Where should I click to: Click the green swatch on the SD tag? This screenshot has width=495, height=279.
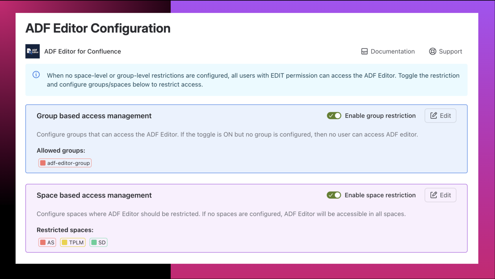pyautogui.click(x=94, y=242)
